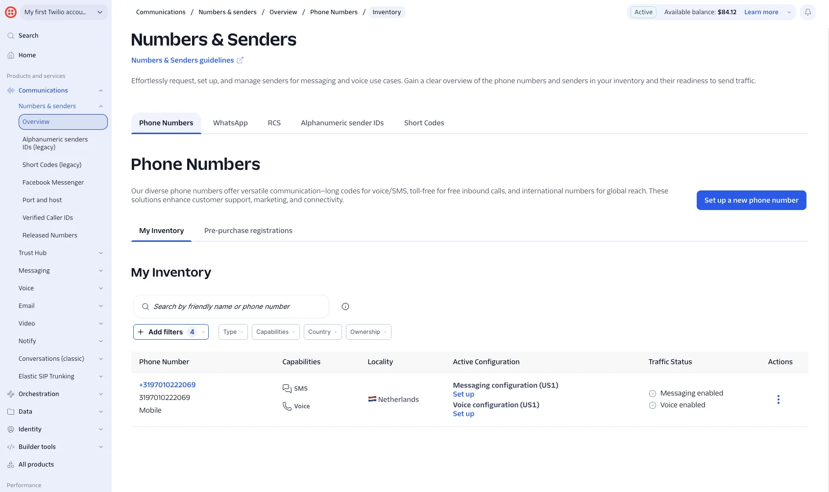Open the notifications bell
Image resolution: width=829 pixels, height=492 pixels.
pos(808,12)
